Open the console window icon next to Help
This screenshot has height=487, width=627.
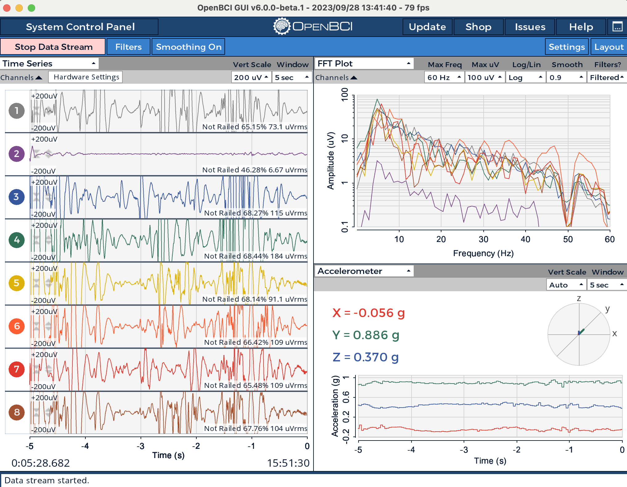coord(617,27)
